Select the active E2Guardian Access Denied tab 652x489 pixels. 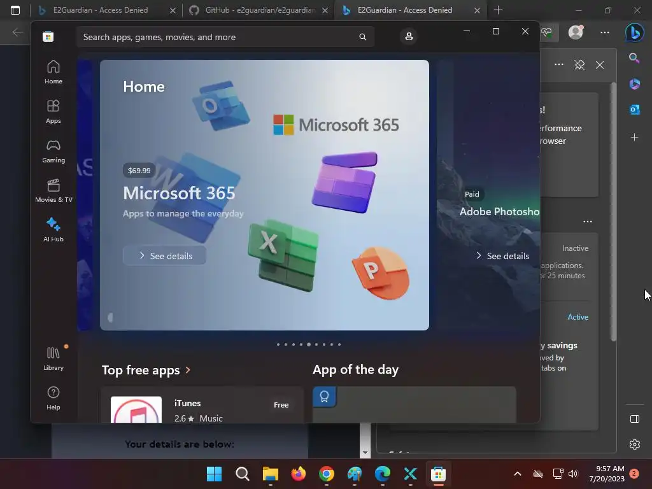tap(404, 10)
